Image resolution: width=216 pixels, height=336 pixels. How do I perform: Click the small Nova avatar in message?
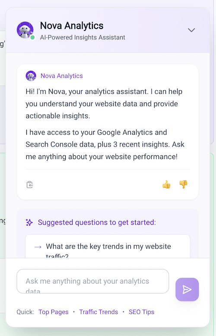[x=31, y=76]
